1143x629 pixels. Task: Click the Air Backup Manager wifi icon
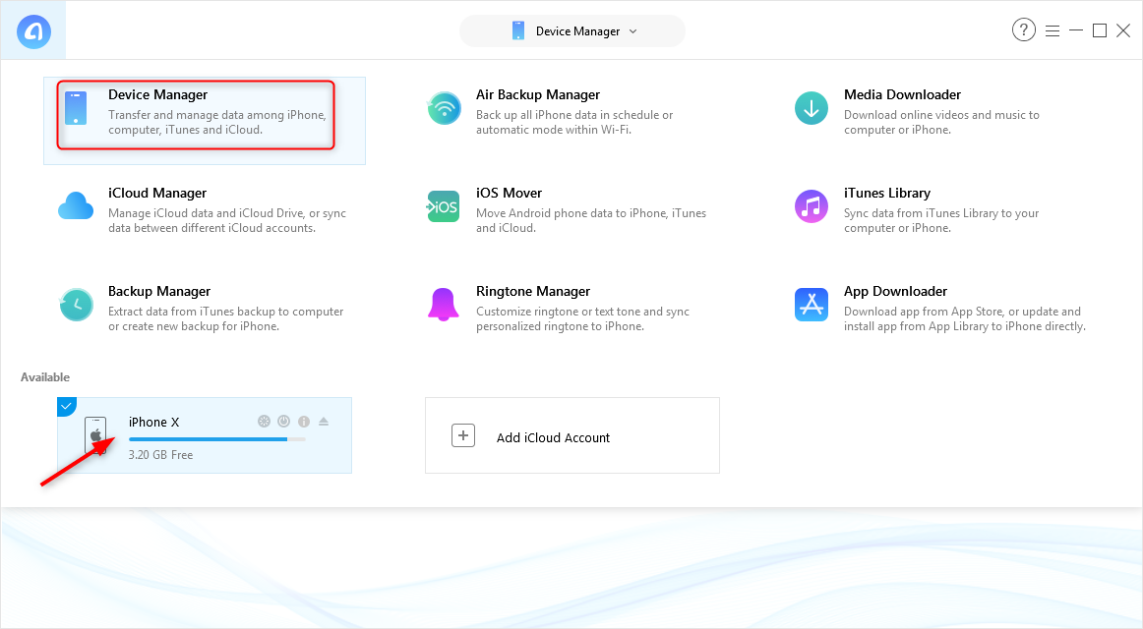point(444,108)
